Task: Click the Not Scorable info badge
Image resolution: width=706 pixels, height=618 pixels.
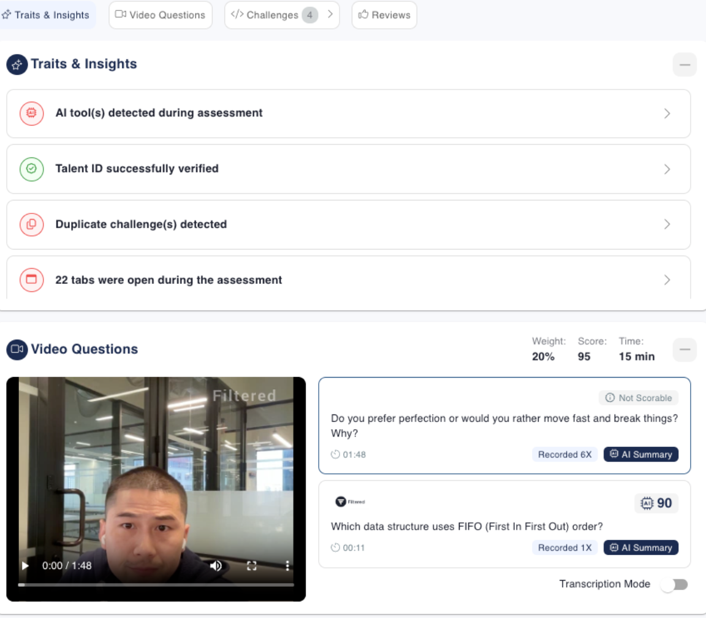Action: pos(639,398)
